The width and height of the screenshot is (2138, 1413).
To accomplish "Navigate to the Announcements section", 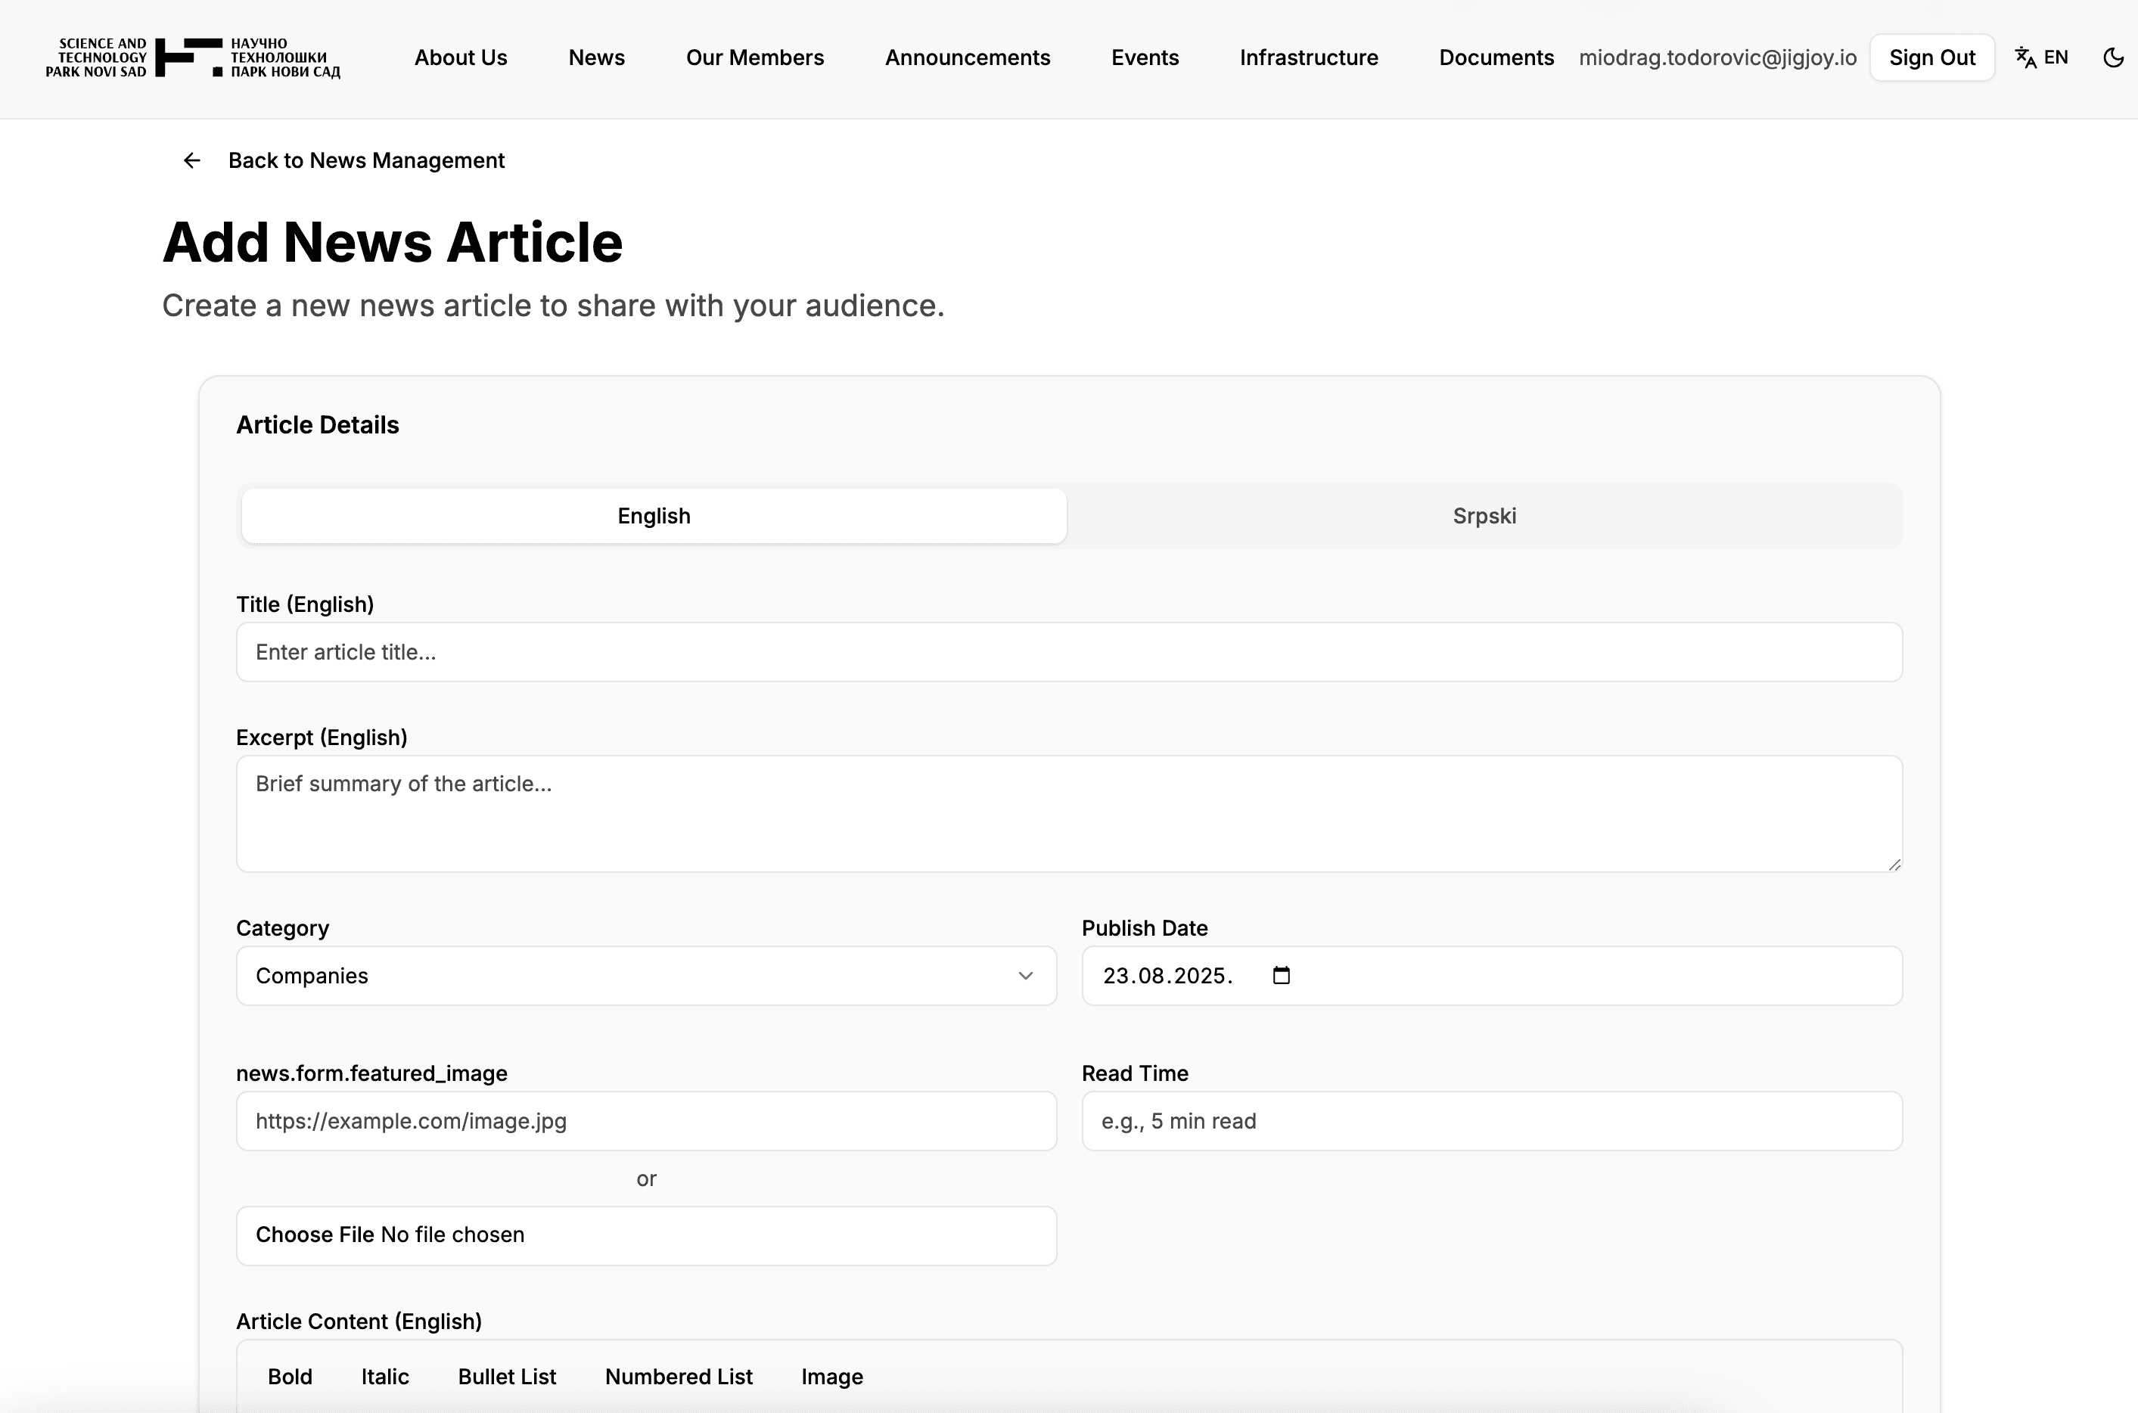I will [968, 57].
